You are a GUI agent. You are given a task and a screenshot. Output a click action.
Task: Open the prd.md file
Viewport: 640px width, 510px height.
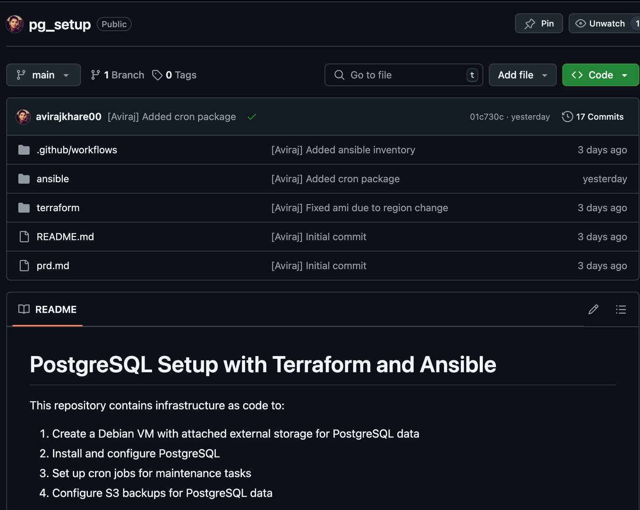53,266
